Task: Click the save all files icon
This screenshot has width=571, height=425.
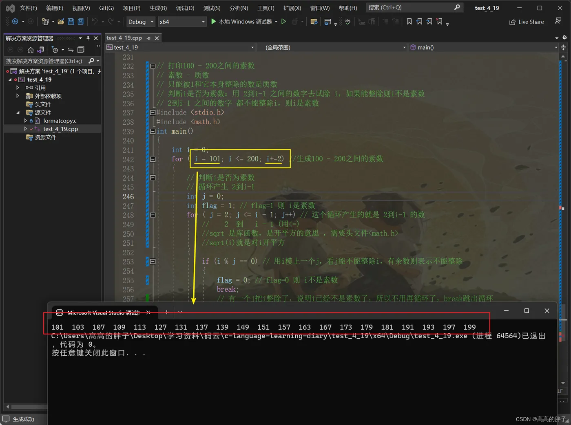Action: click(x=81, y=22)
